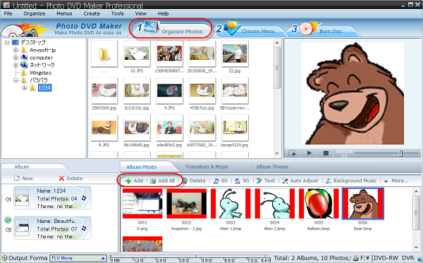Screen dimensions: 423x263
Task: Click the Add photo button
Action: 134,181
